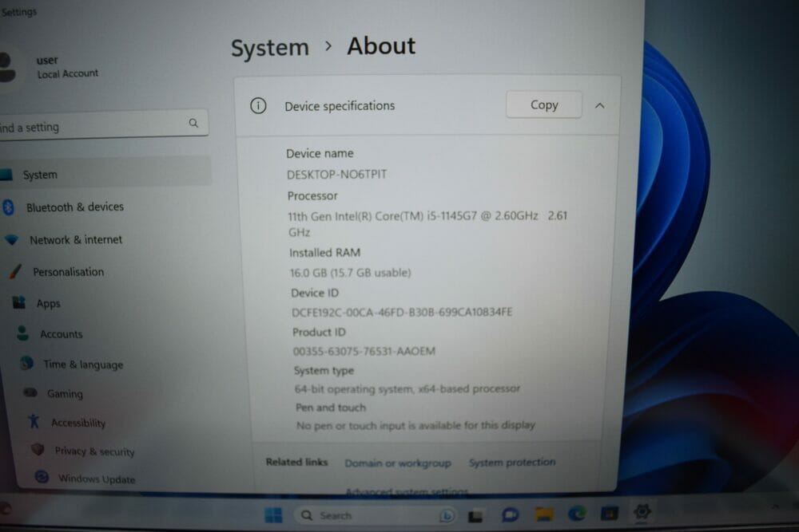Screen dimensions: 799x532
Task: Click the Gaming controller icon
Action: 30,392
